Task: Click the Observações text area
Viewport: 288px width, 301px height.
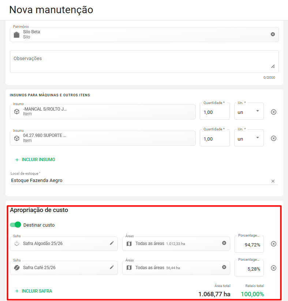Action: coord(144,62)
